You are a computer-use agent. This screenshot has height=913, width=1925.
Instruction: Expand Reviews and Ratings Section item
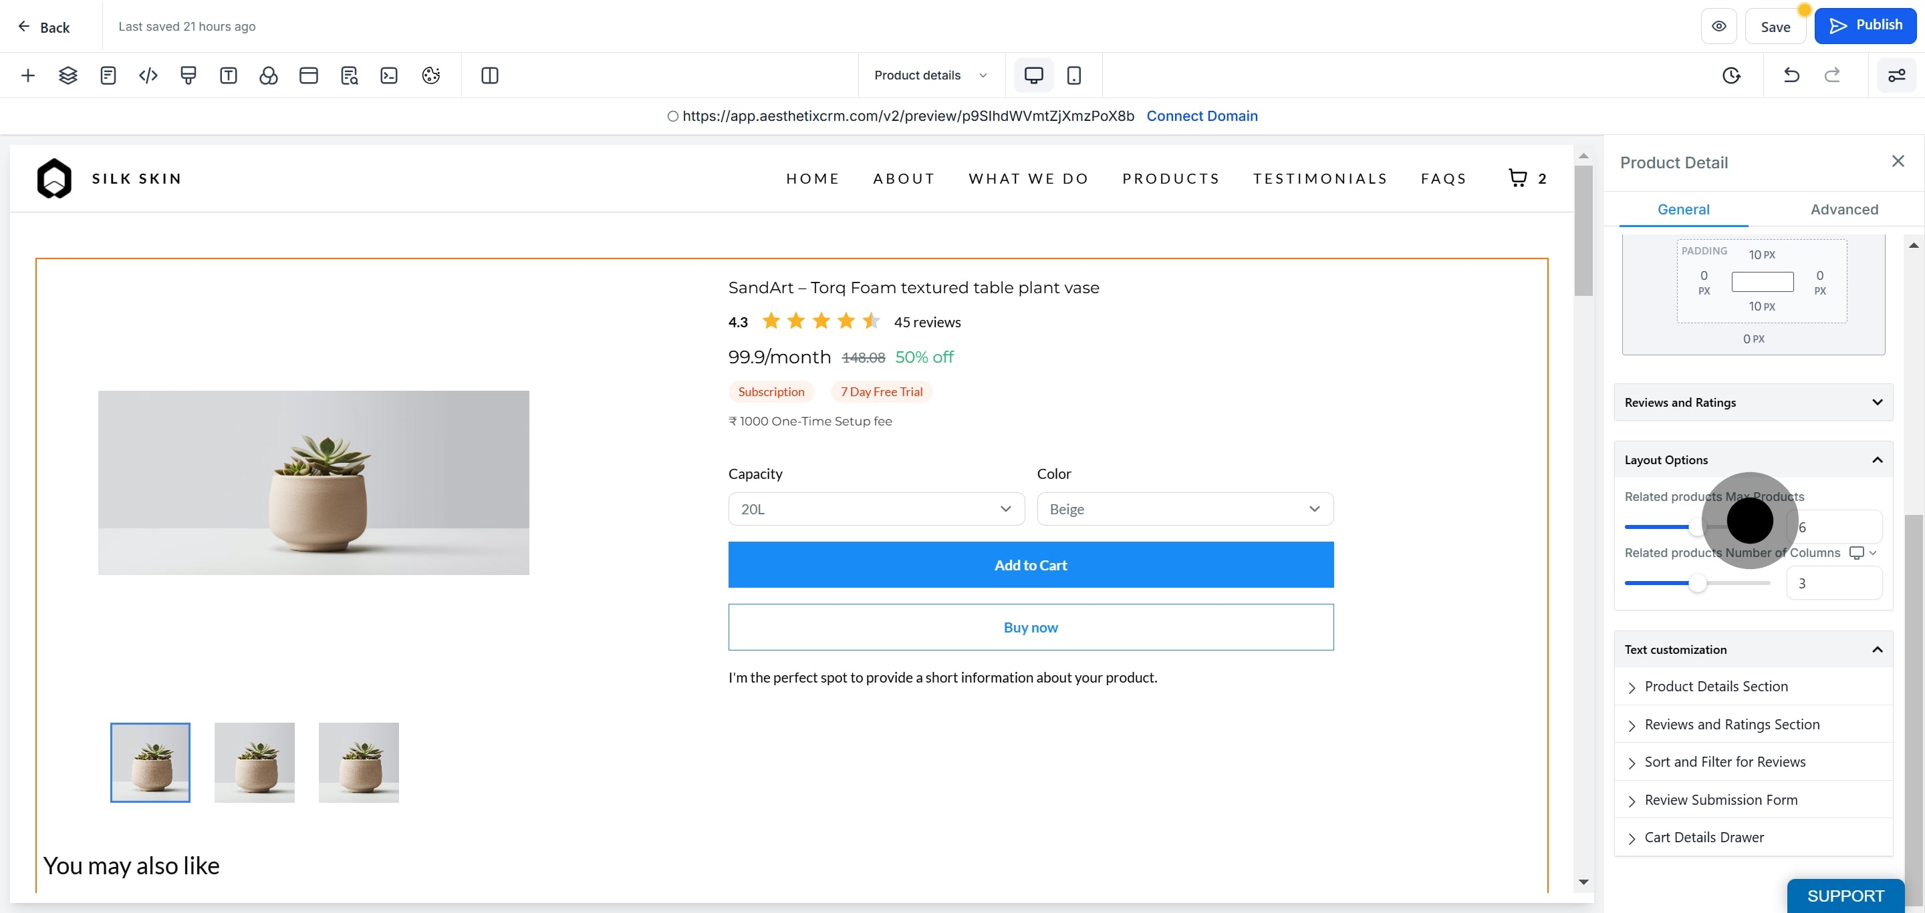click(x=1753, y=725)
